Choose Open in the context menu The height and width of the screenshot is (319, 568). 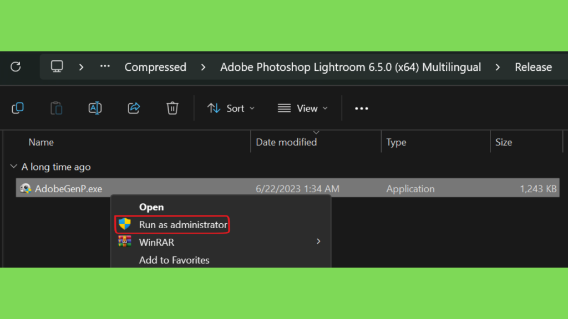[151, 207]
